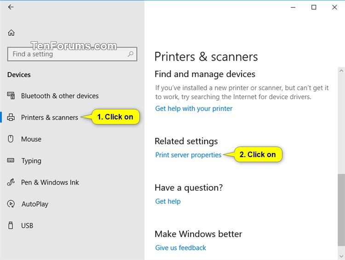
Task: Open the Settings home icon
Action: click(11, 33)
